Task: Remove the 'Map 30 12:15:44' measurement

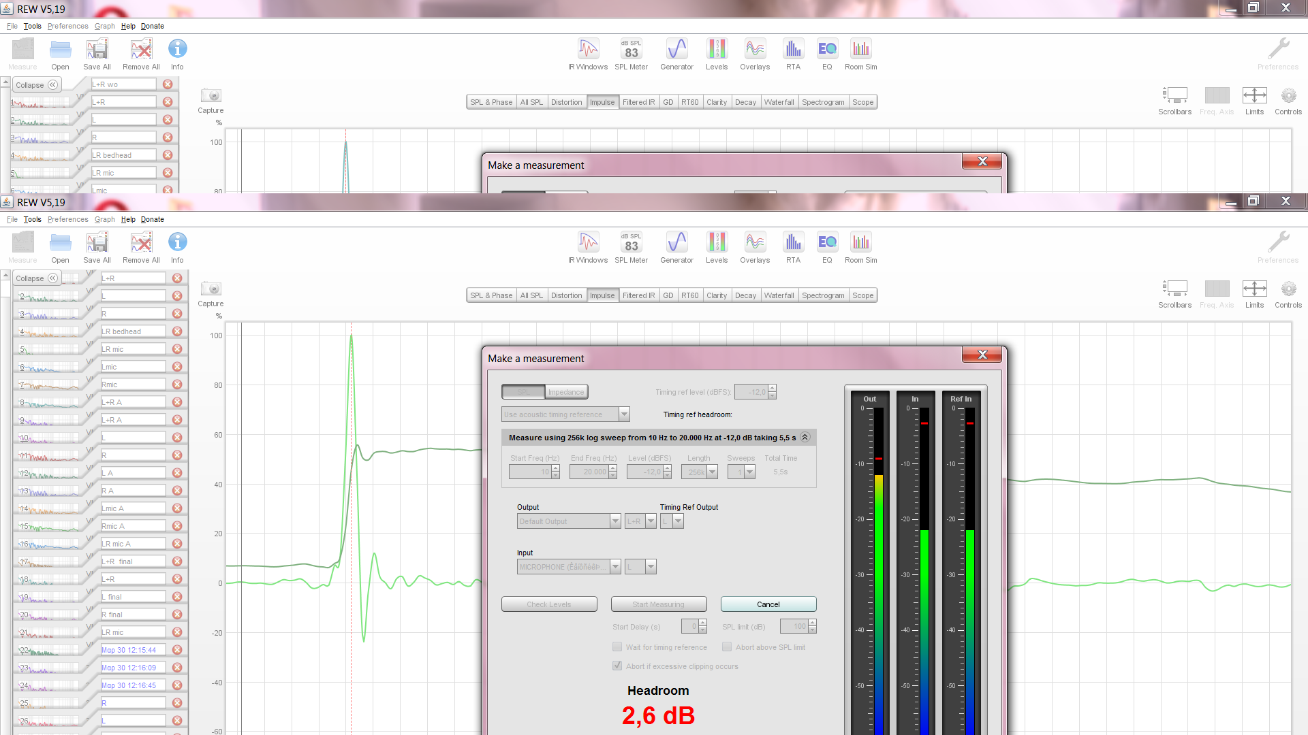Action: pyautogui.click(x=177, y=650)
